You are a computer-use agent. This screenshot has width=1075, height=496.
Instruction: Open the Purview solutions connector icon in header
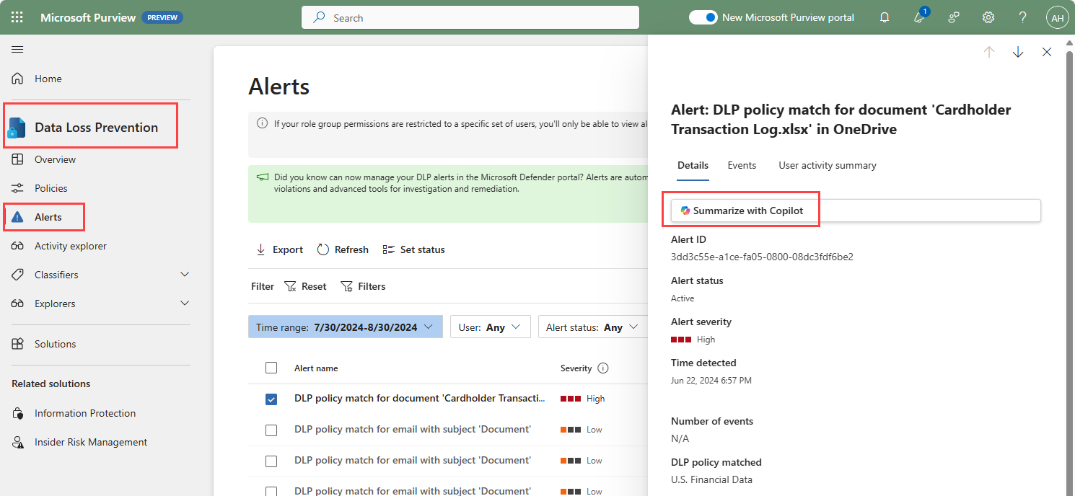(954, 17)
